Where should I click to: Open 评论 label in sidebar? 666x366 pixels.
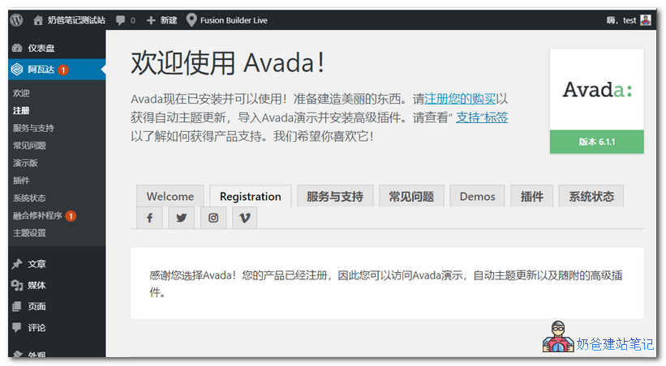[x=37, y=327]
